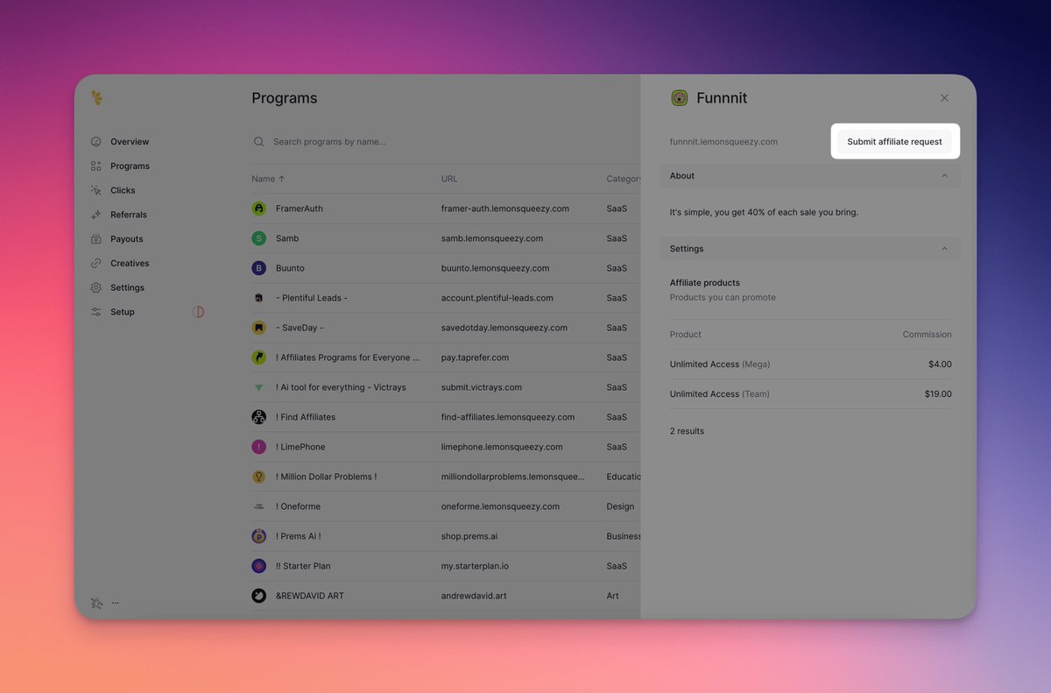Click the $19.00 commission value
Viewport: 1051px width, 693px height.
pos(938,394)
